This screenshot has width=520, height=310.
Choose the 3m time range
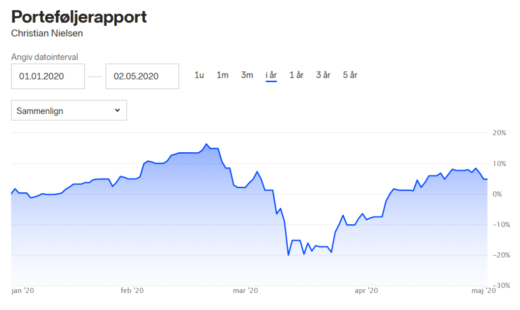click(x=247, y=75)
